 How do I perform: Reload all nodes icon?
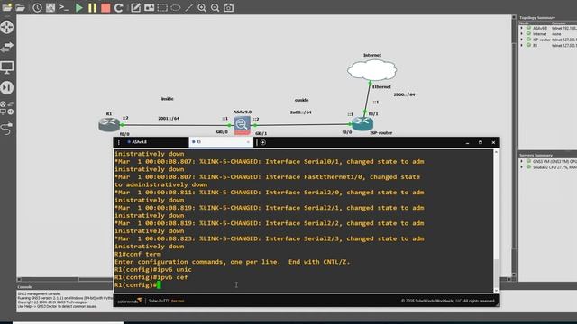coord(118,7)
